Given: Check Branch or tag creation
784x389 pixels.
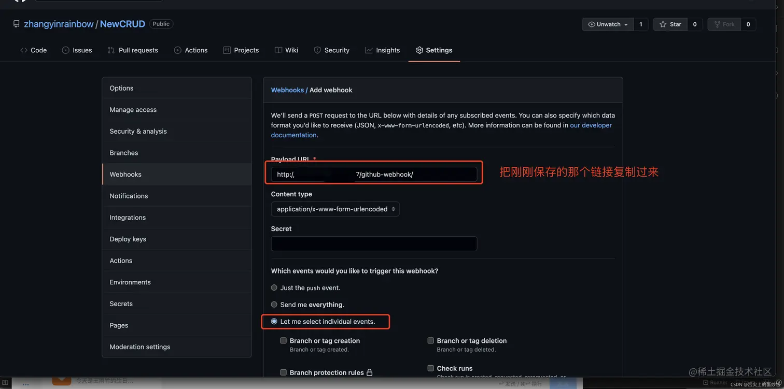Looking at the screenshot, I should click(x=284, y=340).
